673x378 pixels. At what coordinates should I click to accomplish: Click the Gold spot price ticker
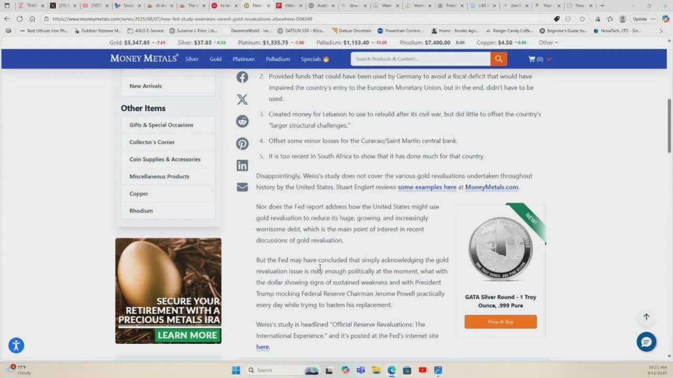point(137,43)
